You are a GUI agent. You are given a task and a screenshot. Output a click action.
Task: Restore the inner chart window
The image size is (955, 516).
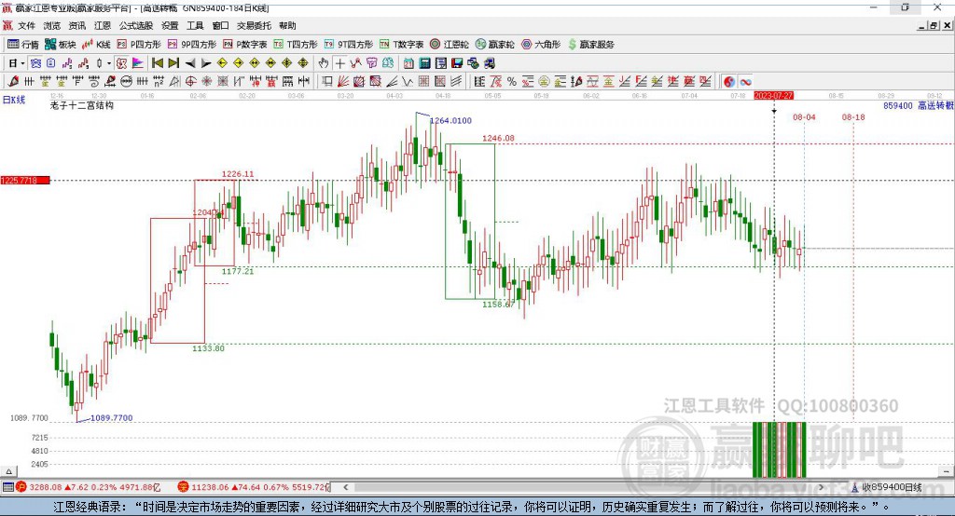tap(933, 25)
